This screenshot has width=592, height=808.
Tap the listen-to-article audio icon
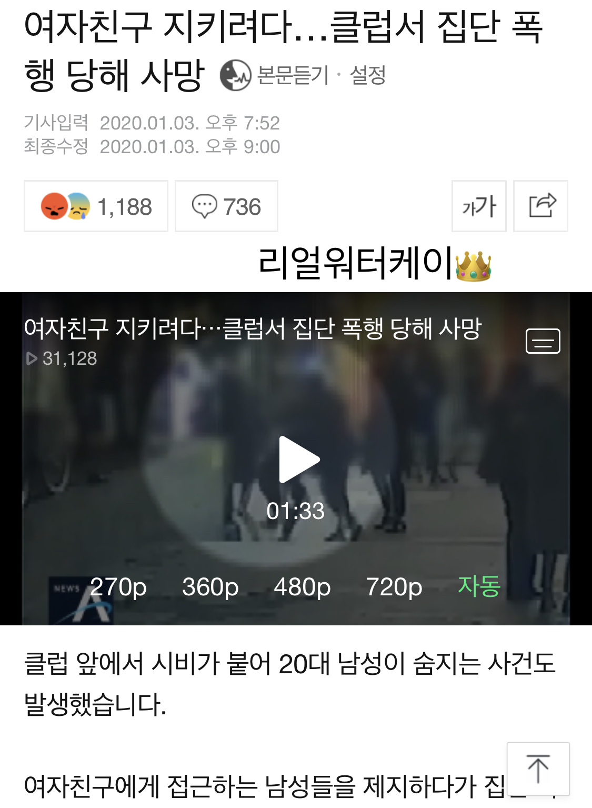tap(235, 75)
